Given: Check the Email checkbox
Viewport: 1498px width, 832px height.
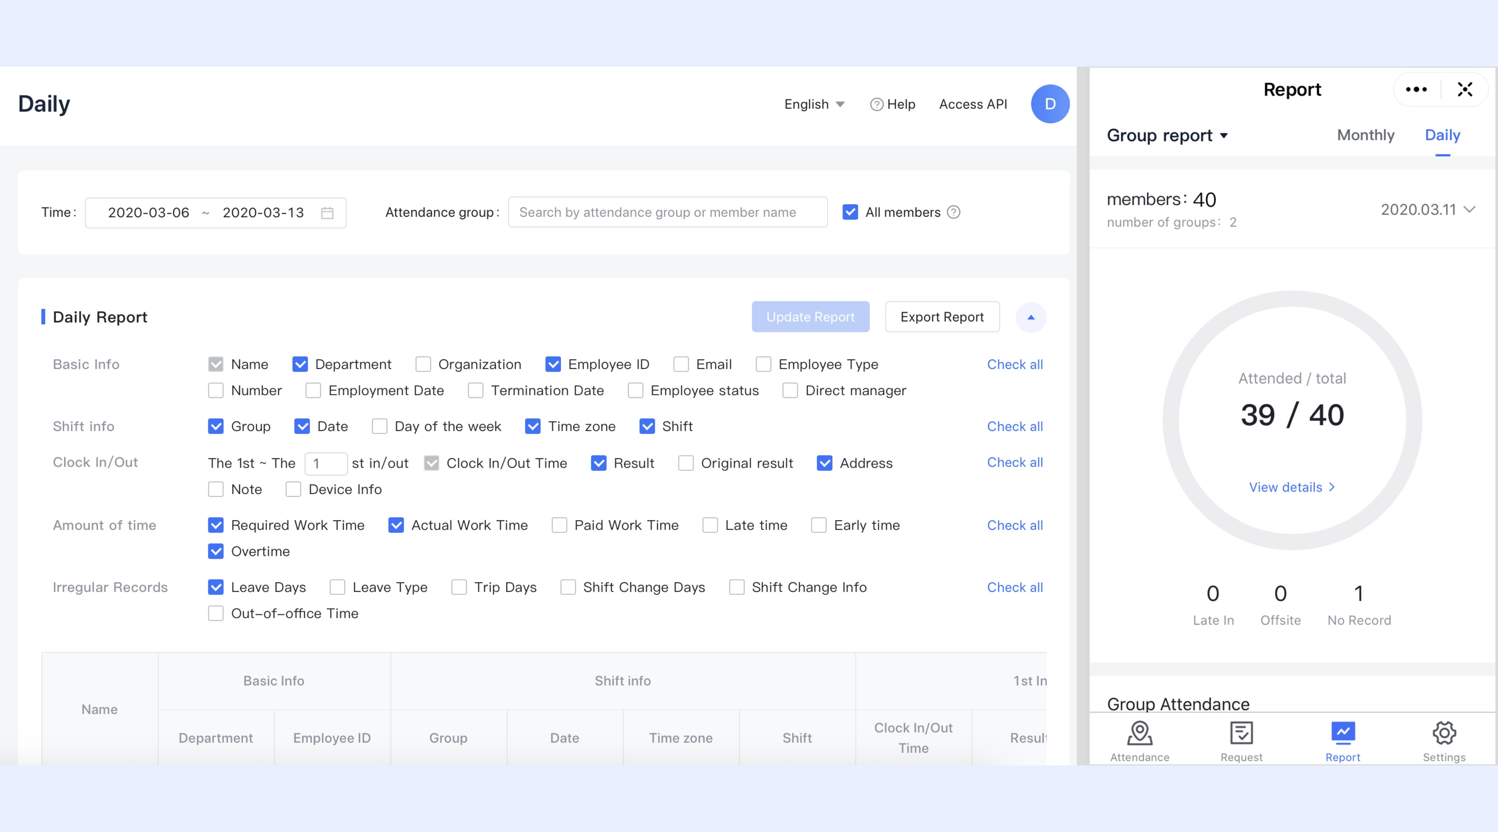Looking at the screenshot, I should [681, 365].
